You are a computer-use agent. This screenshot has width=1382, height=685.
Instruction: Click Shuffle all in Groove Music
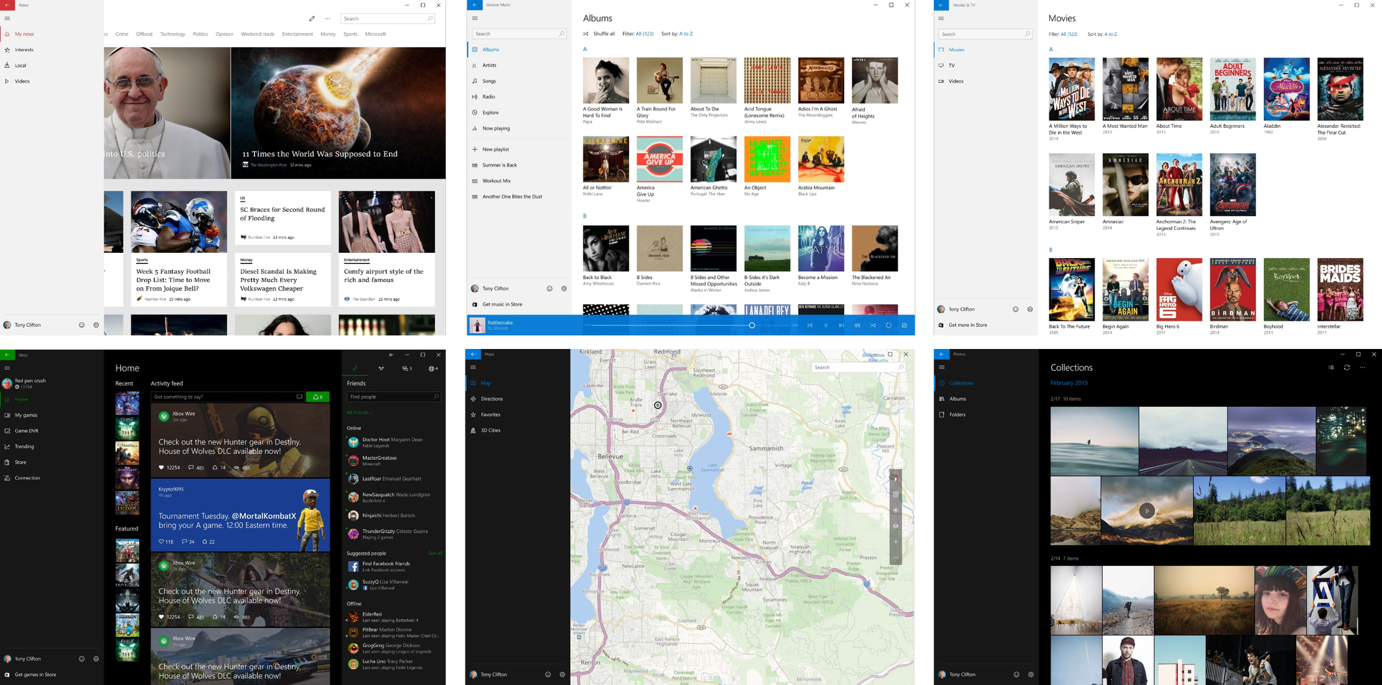pyautogui.click(x=599, y=34)
